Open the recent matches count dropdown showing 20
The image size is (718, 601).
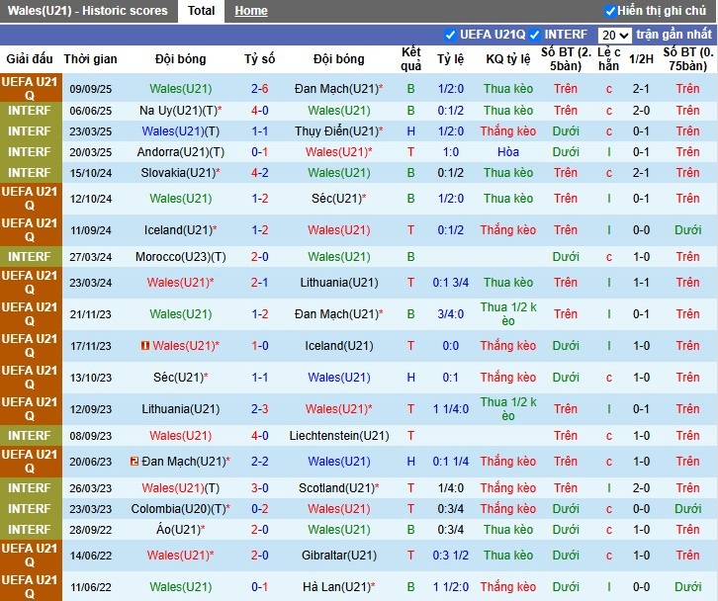pyautogui.click(x=613, y=35)
